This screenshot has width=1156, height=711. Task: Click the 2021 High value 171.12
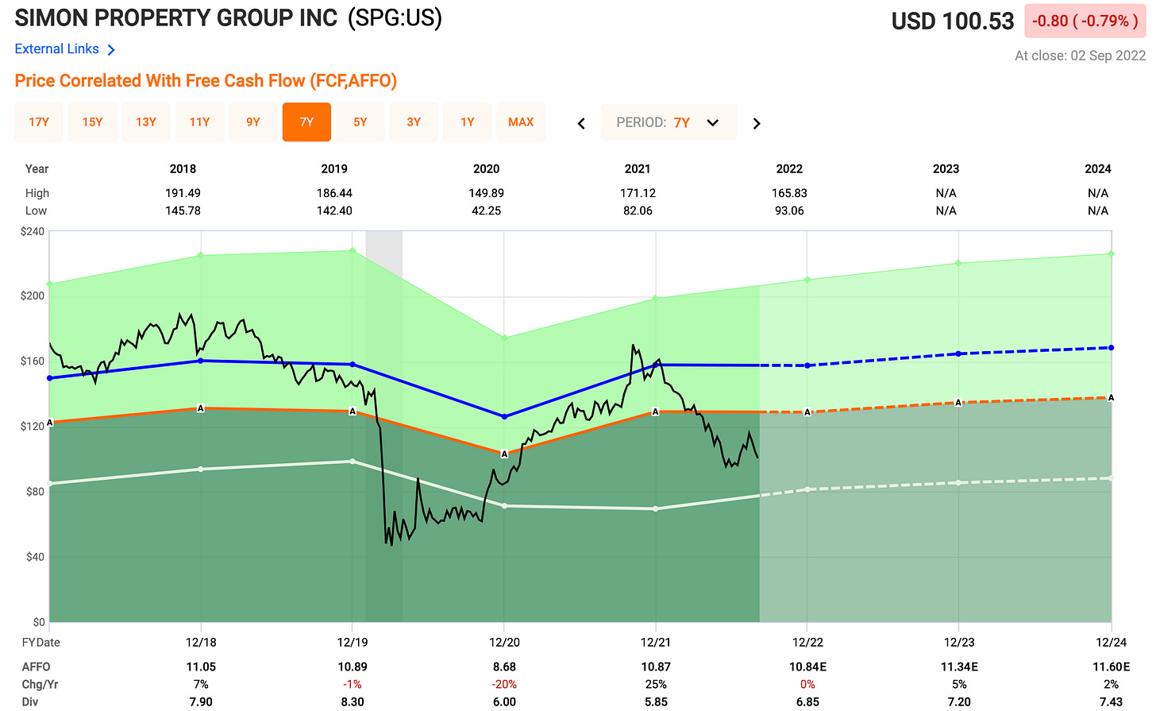coord(638,193)
